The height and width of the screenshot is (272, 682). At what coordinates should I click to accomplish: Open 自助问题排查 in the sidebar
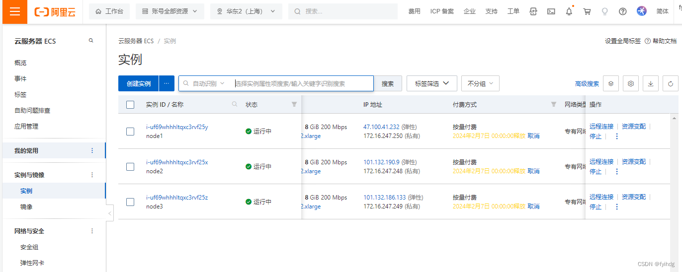point(32,110)
